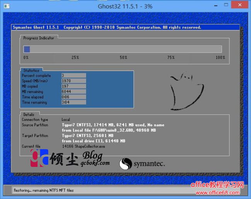Click the restore progress bar
The image size is (251, 199).
pos(123,49)
